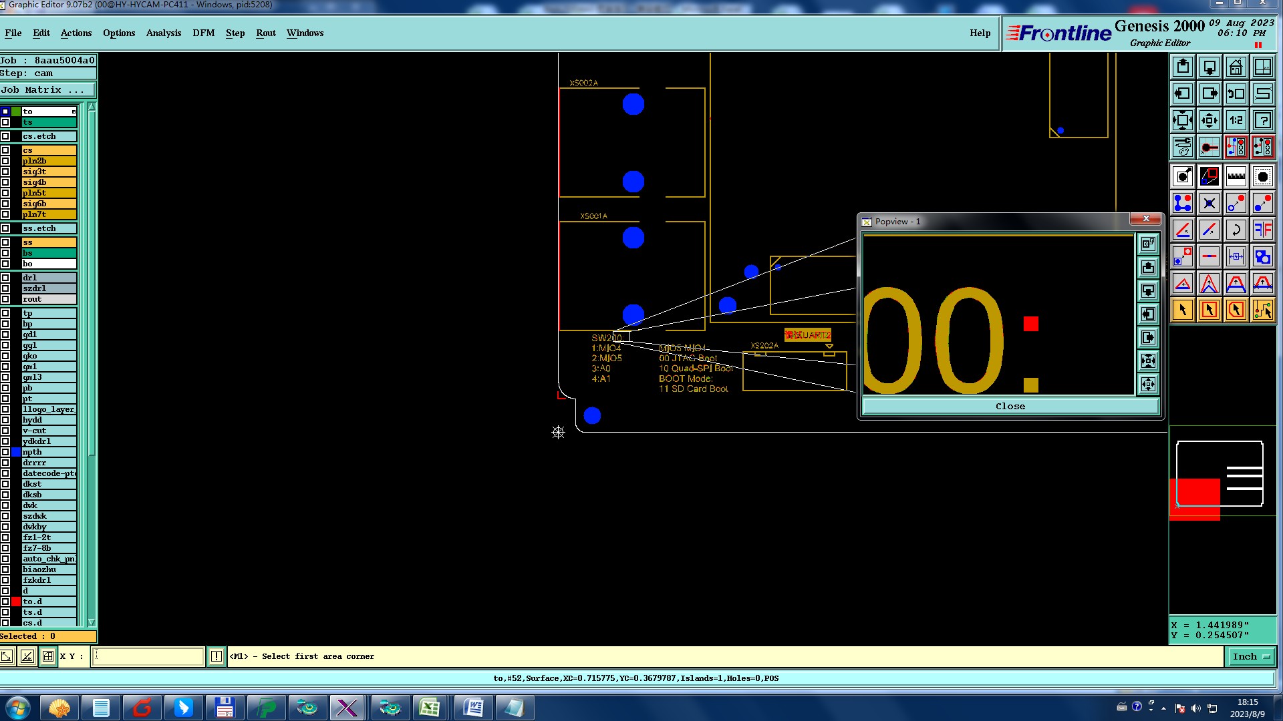
Task: Click the blue color swatch on npth layer
Action: click(x=16, y=452)
